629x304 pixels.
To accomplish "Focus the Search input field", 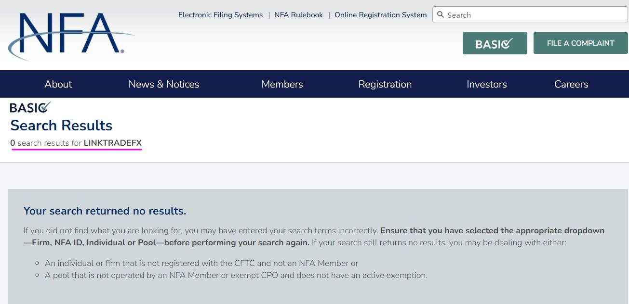I will (530, 15).
